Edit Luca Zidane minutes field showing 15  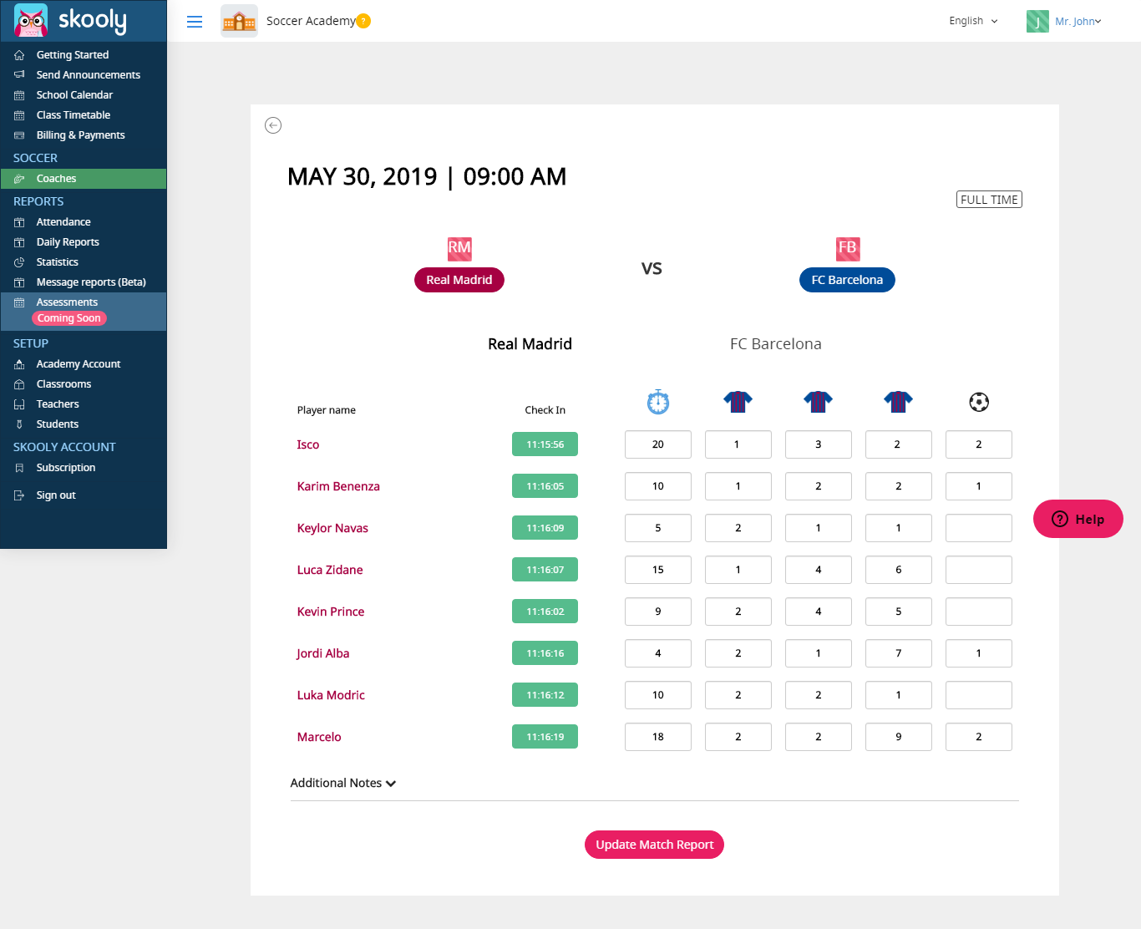coord(658,570)
